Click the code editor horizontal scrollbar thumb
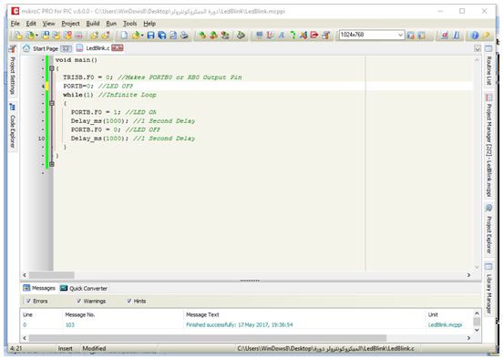The width and height of the screenshot is (504, 359). [51, 275]
